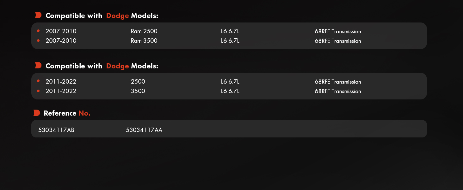Click 68RFE Transmission in Ram 2500 row

point(338,31)
